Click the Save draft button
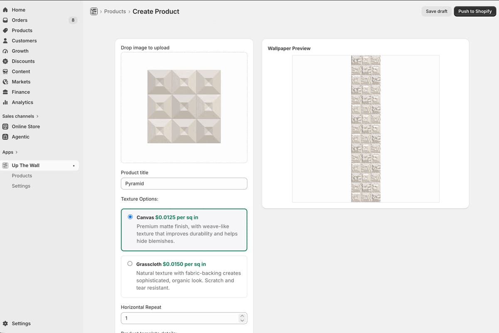499x333 pixels. click(437, 11)
